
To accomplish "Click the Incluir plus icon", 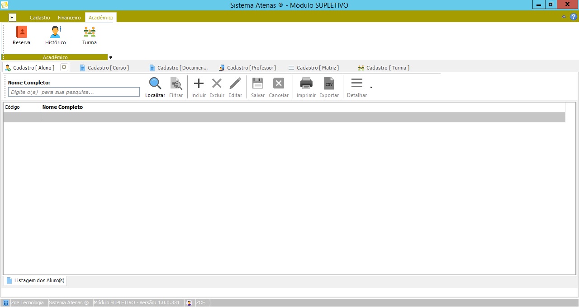I will (199, 84).
